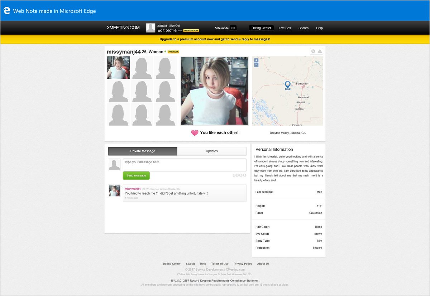Open Help link in footer
The height and width of the screenshot is (296, 430).
pyautogui.click(x=203, y=264)
